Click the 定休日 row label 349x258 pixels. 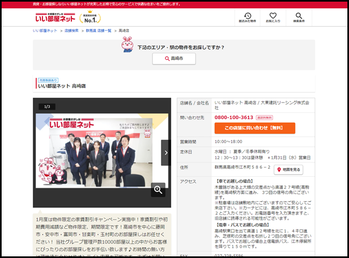point(186,152)
